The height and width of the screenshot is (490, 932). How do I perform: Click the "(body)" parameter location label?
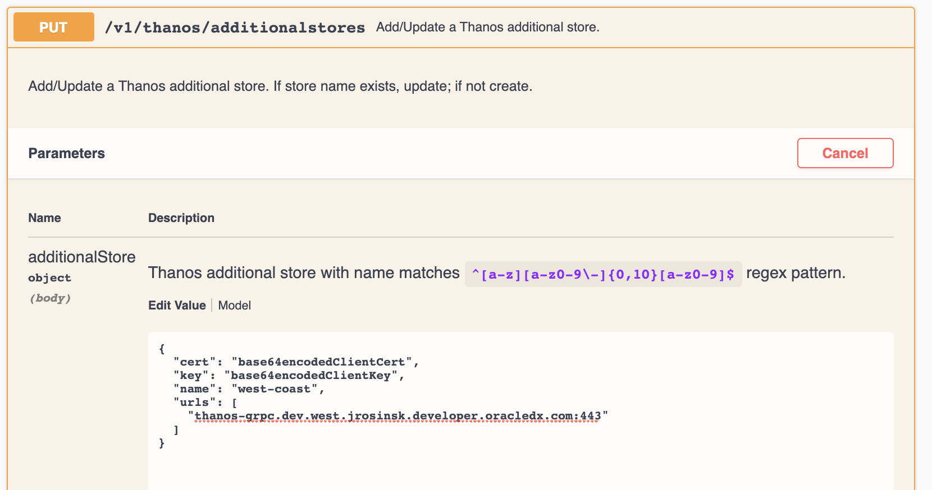click(50, 298)
